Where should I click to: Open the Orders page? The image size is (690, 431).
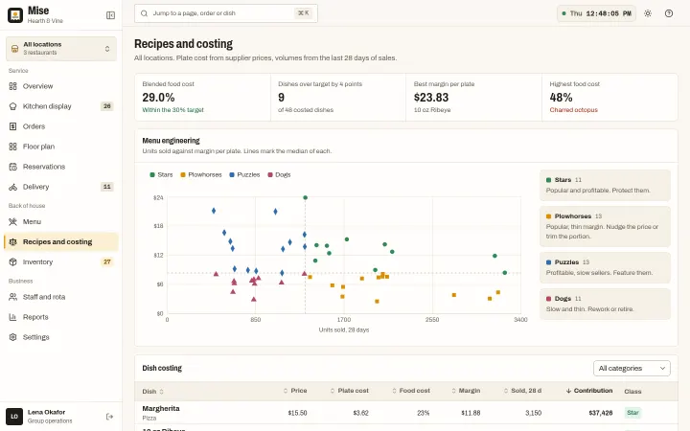click(61, 126)
